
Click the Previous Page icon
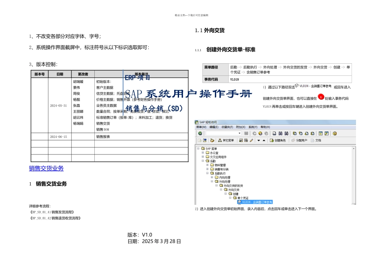tap(300, 133)
